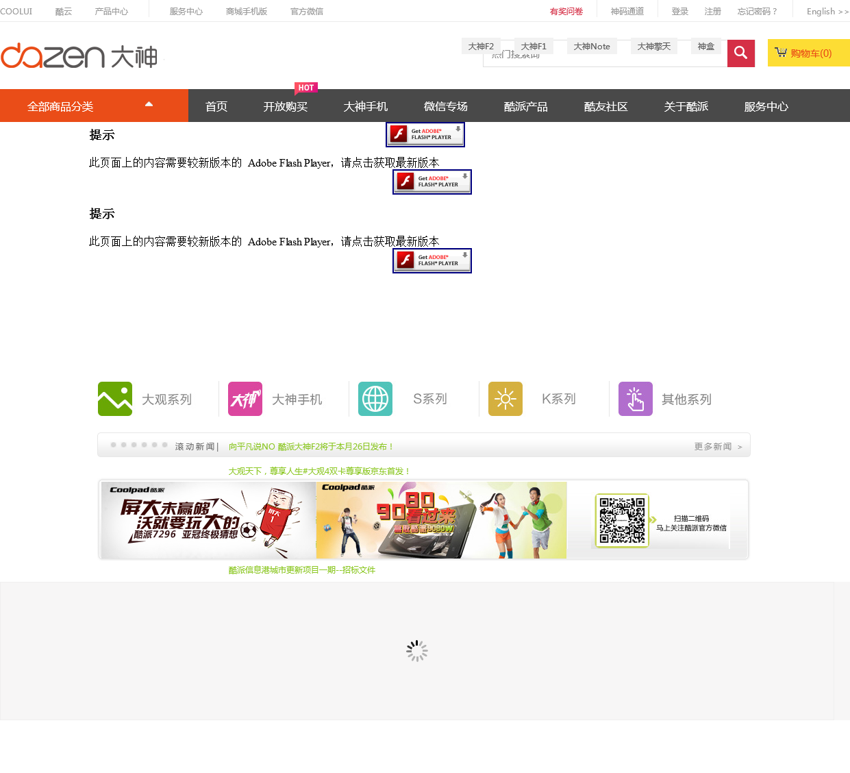The image size is (850, 773).
Task: Select the 大神擎天 hot search tag
Action: (x=654, y=46)
